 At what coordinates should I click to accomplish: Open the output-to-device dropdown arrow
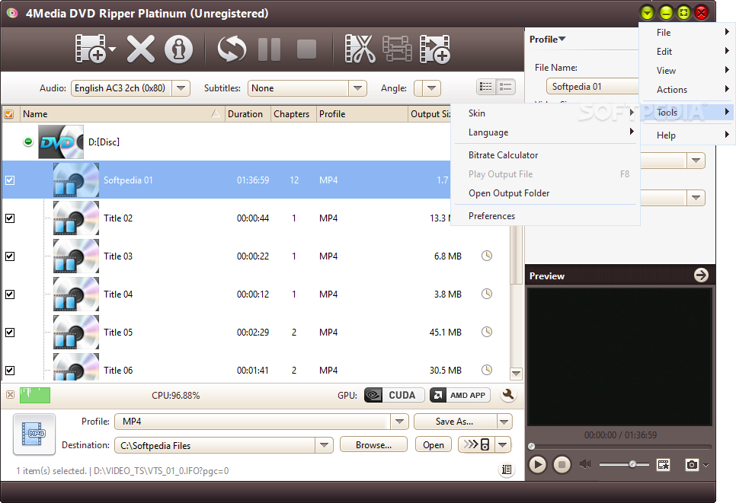pos(503,444)
